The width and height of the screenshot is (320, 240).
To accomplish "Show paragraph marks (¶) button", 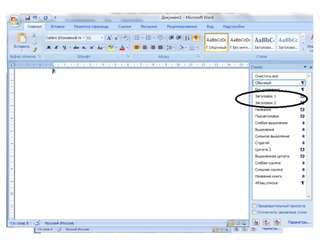I will tap(196, 38).
